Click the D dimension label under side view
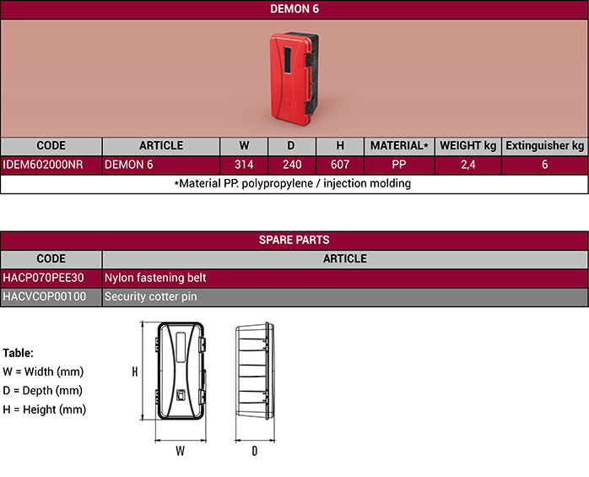This screenshot has height=477, width=589. [x=255, y=451]
